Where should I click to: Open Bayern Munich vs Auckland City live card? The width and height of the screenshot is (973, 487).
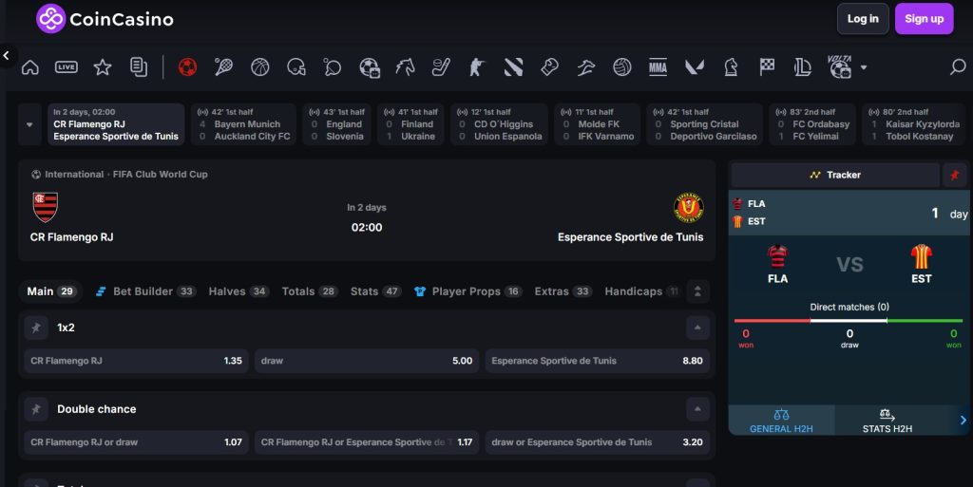(244, 124)
